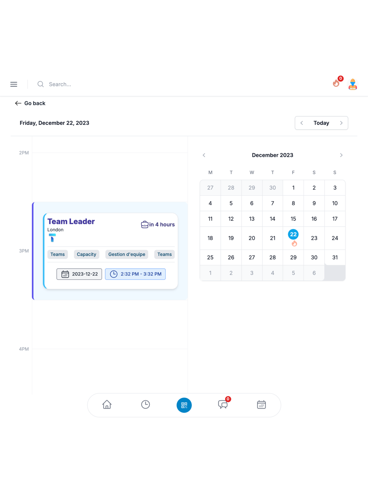Select the Gestion d'equipe tag
The image size is (368, 491).
tap(127, 254)
